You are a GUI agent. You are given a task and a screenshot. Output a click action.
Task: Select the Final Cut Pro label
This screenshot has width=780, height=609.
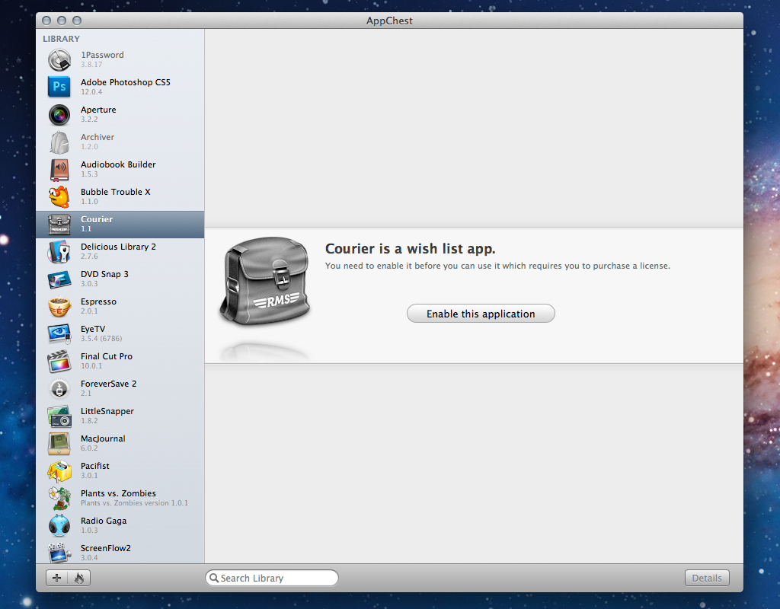(x=107, y=356)
